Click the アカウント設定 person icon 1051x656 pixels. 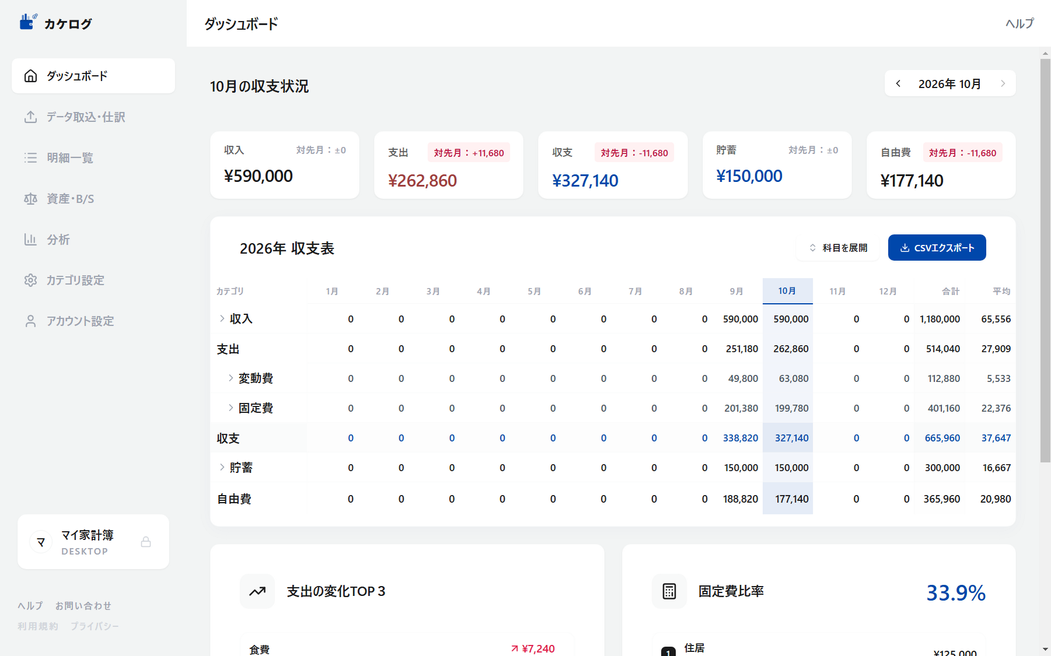(x=30, y=321)
